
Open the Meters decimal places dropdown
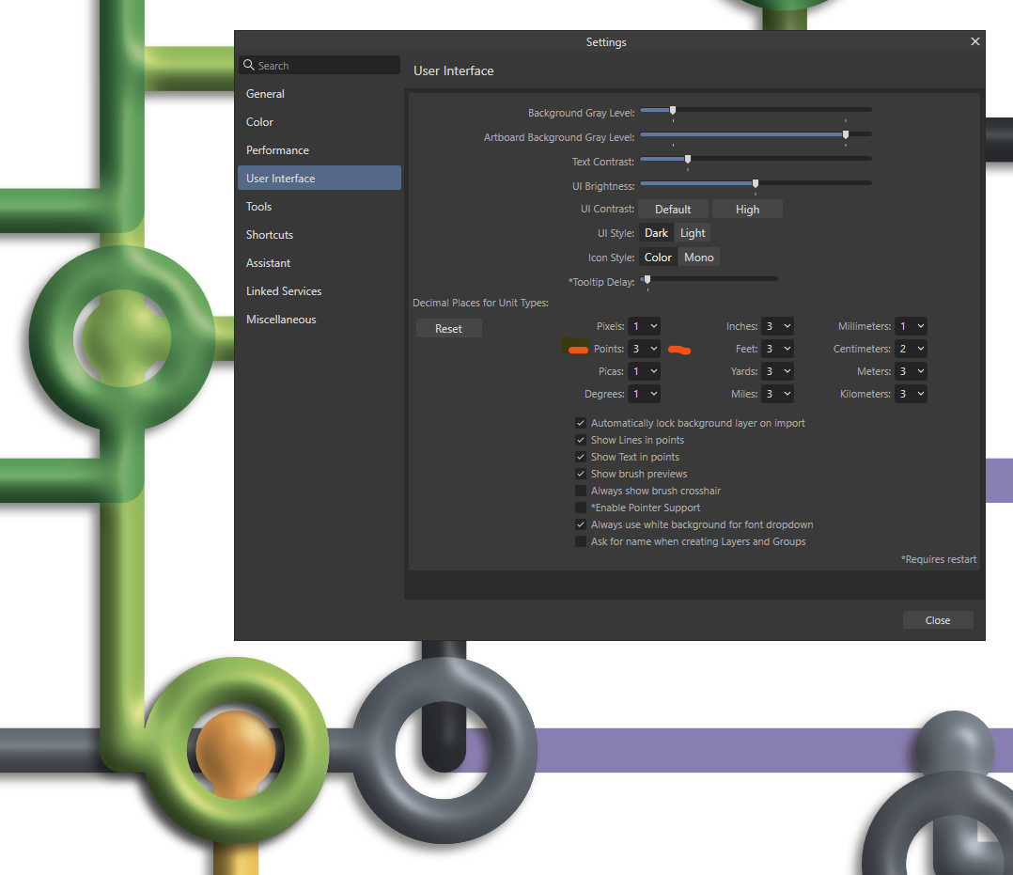pyautogui.click(x=911, y=371)
